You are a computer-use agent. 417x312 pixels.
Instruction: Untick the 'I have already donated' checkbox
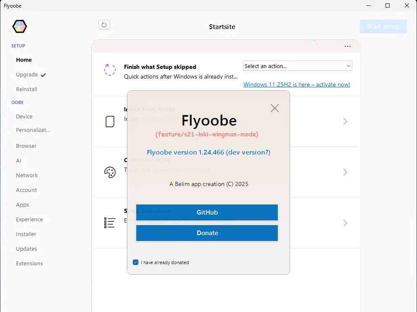(136, 262)
